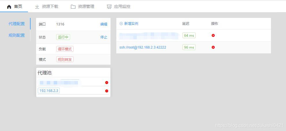Select 代理配置 in the sidebar
This screenshot has width=286, height=131.
coord(17,24)
